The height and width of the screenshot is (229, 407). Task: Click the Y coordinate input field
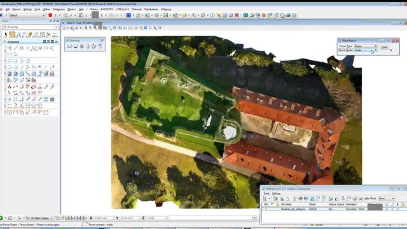(130, 218)
